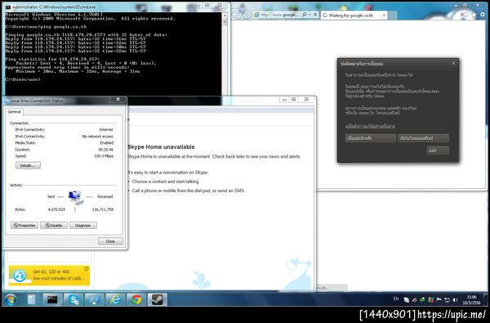Viewport: 490px width, 323px height.
Task: Open connection Properties
Action: 24,226
